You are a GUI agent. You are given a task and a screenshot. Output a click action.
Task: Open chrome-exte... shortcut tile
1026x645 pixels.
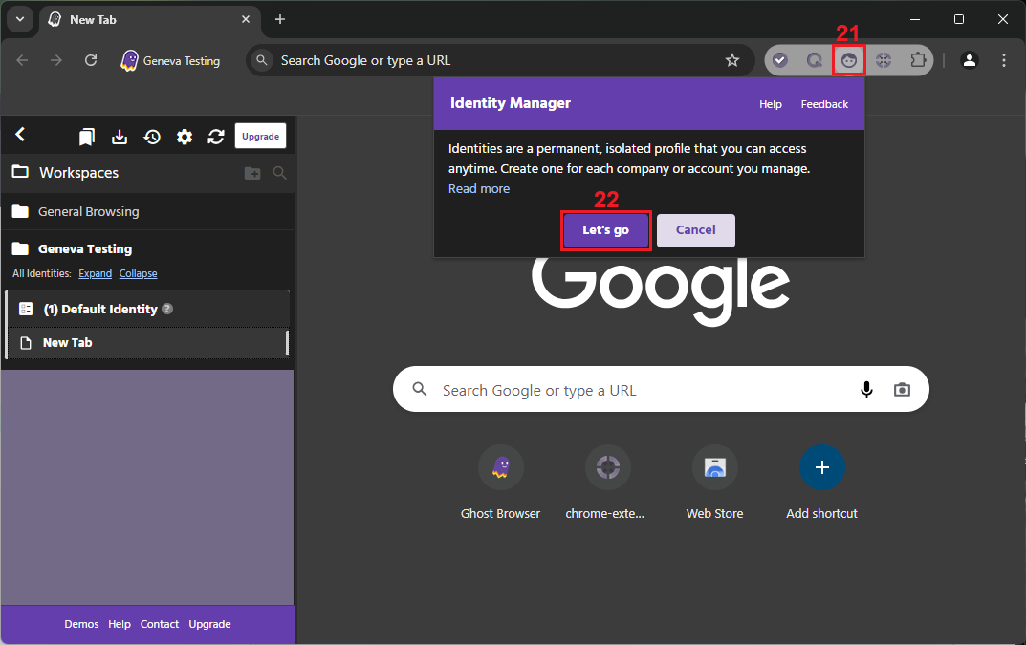click(607, 483)
